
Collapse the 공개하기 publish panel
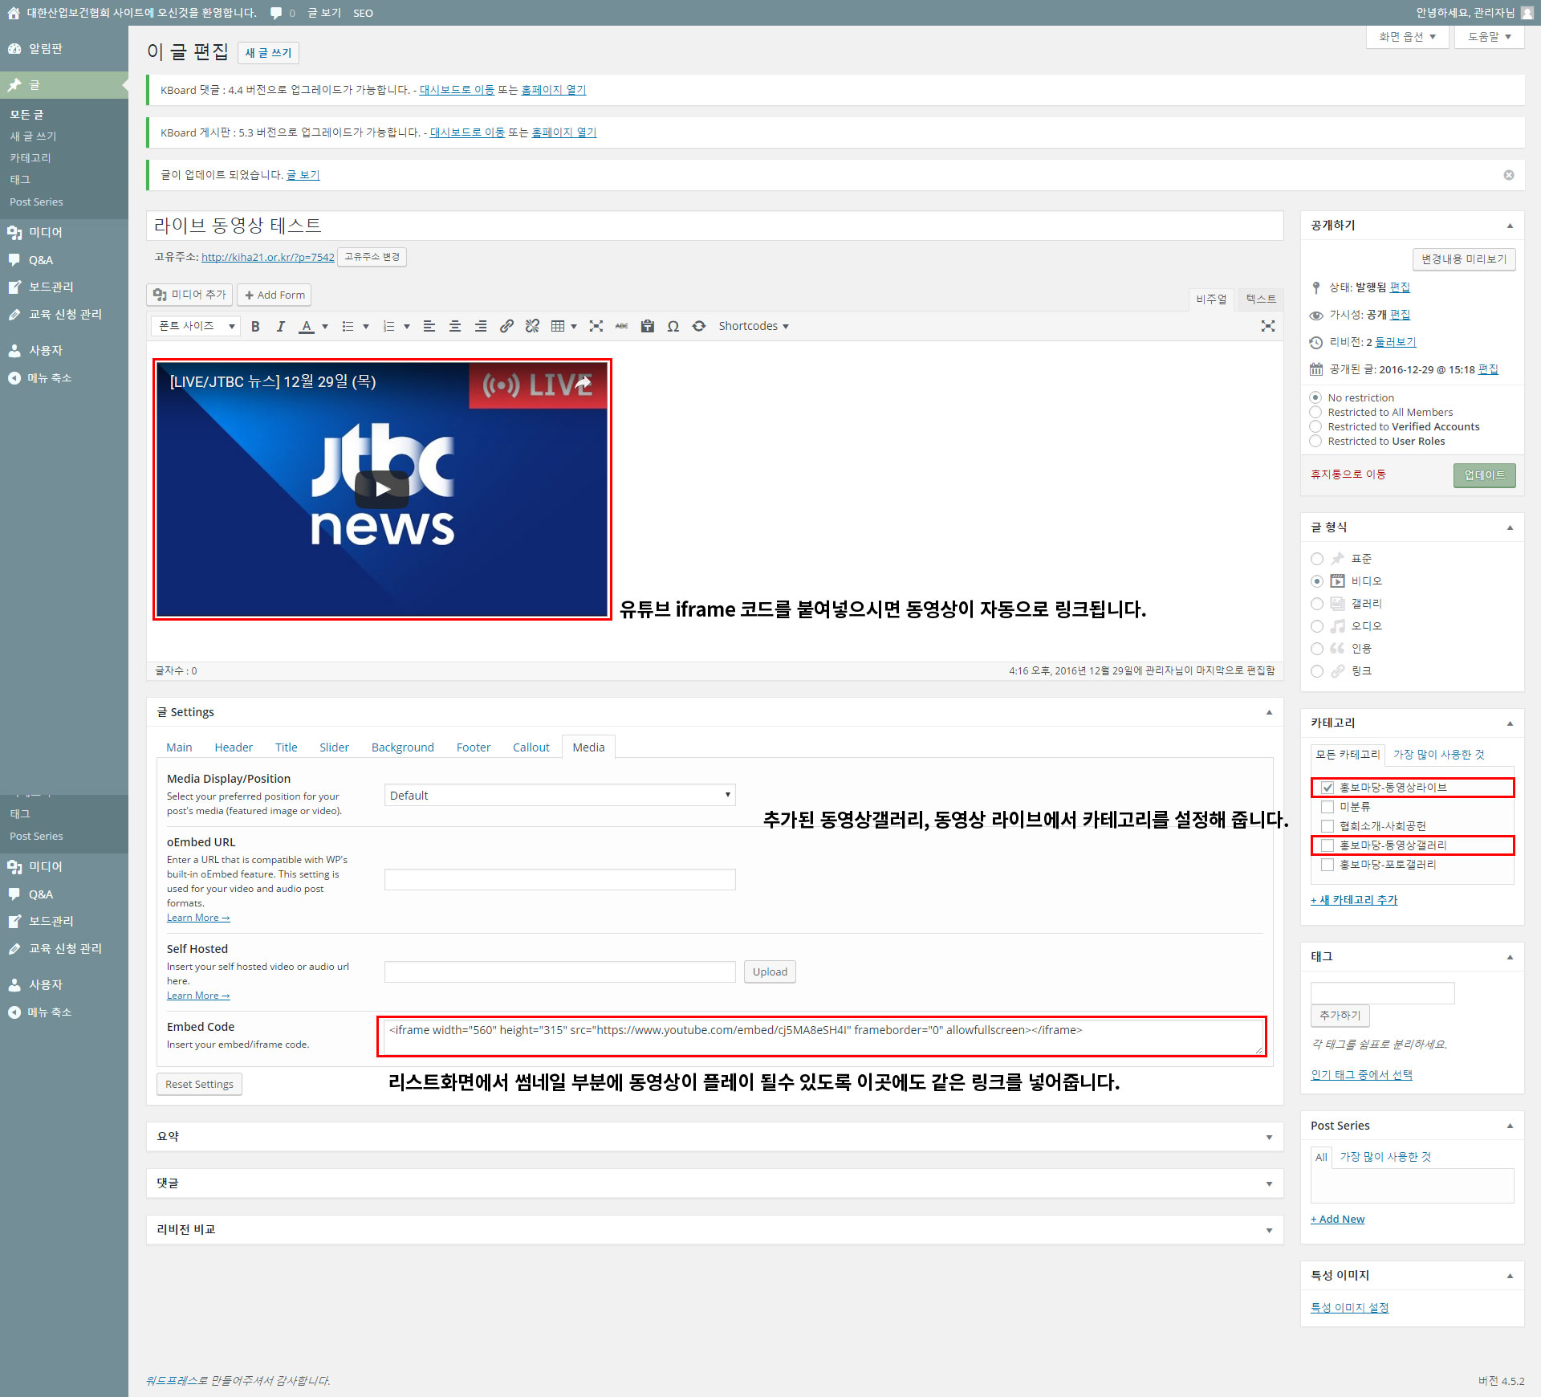click(1510, 226)
